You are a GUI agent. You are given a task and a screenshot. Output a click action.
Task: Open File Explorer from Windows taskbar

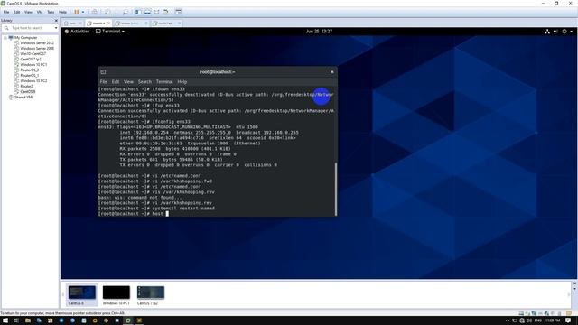click(28, 320)
